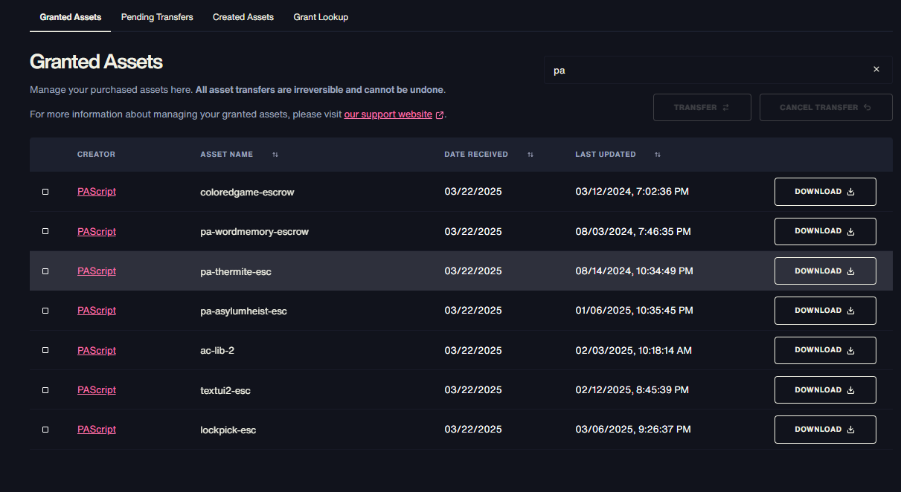Viewport: 901px width, 492px height.
Task: Sort by Last Updated column arrows
Action: tap(658, 155)
